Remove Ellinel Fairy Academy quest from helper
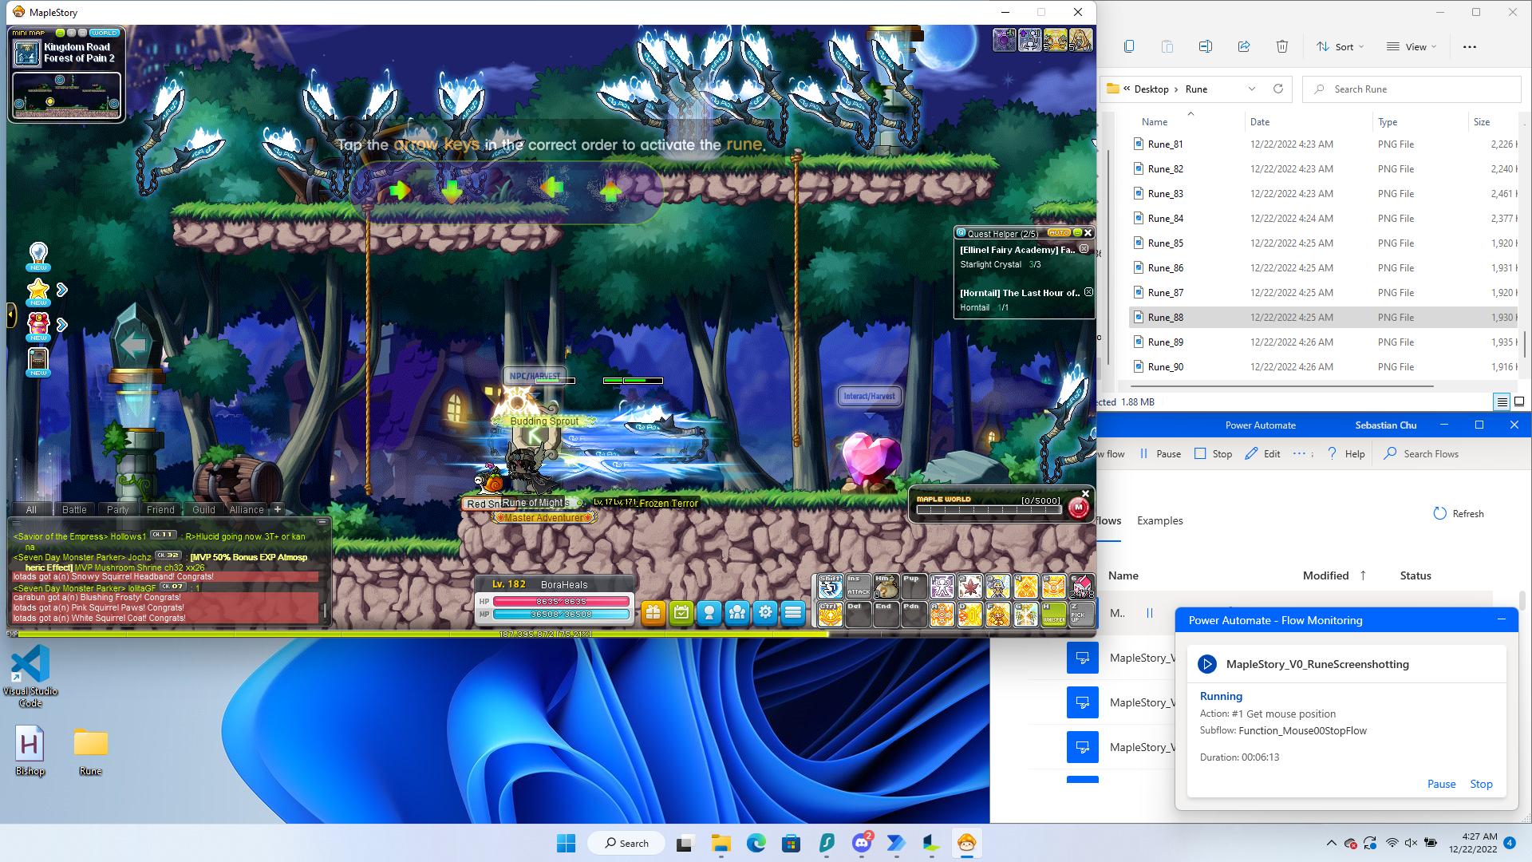This screenshot has width=1532, height=862. coord(1084,249)
